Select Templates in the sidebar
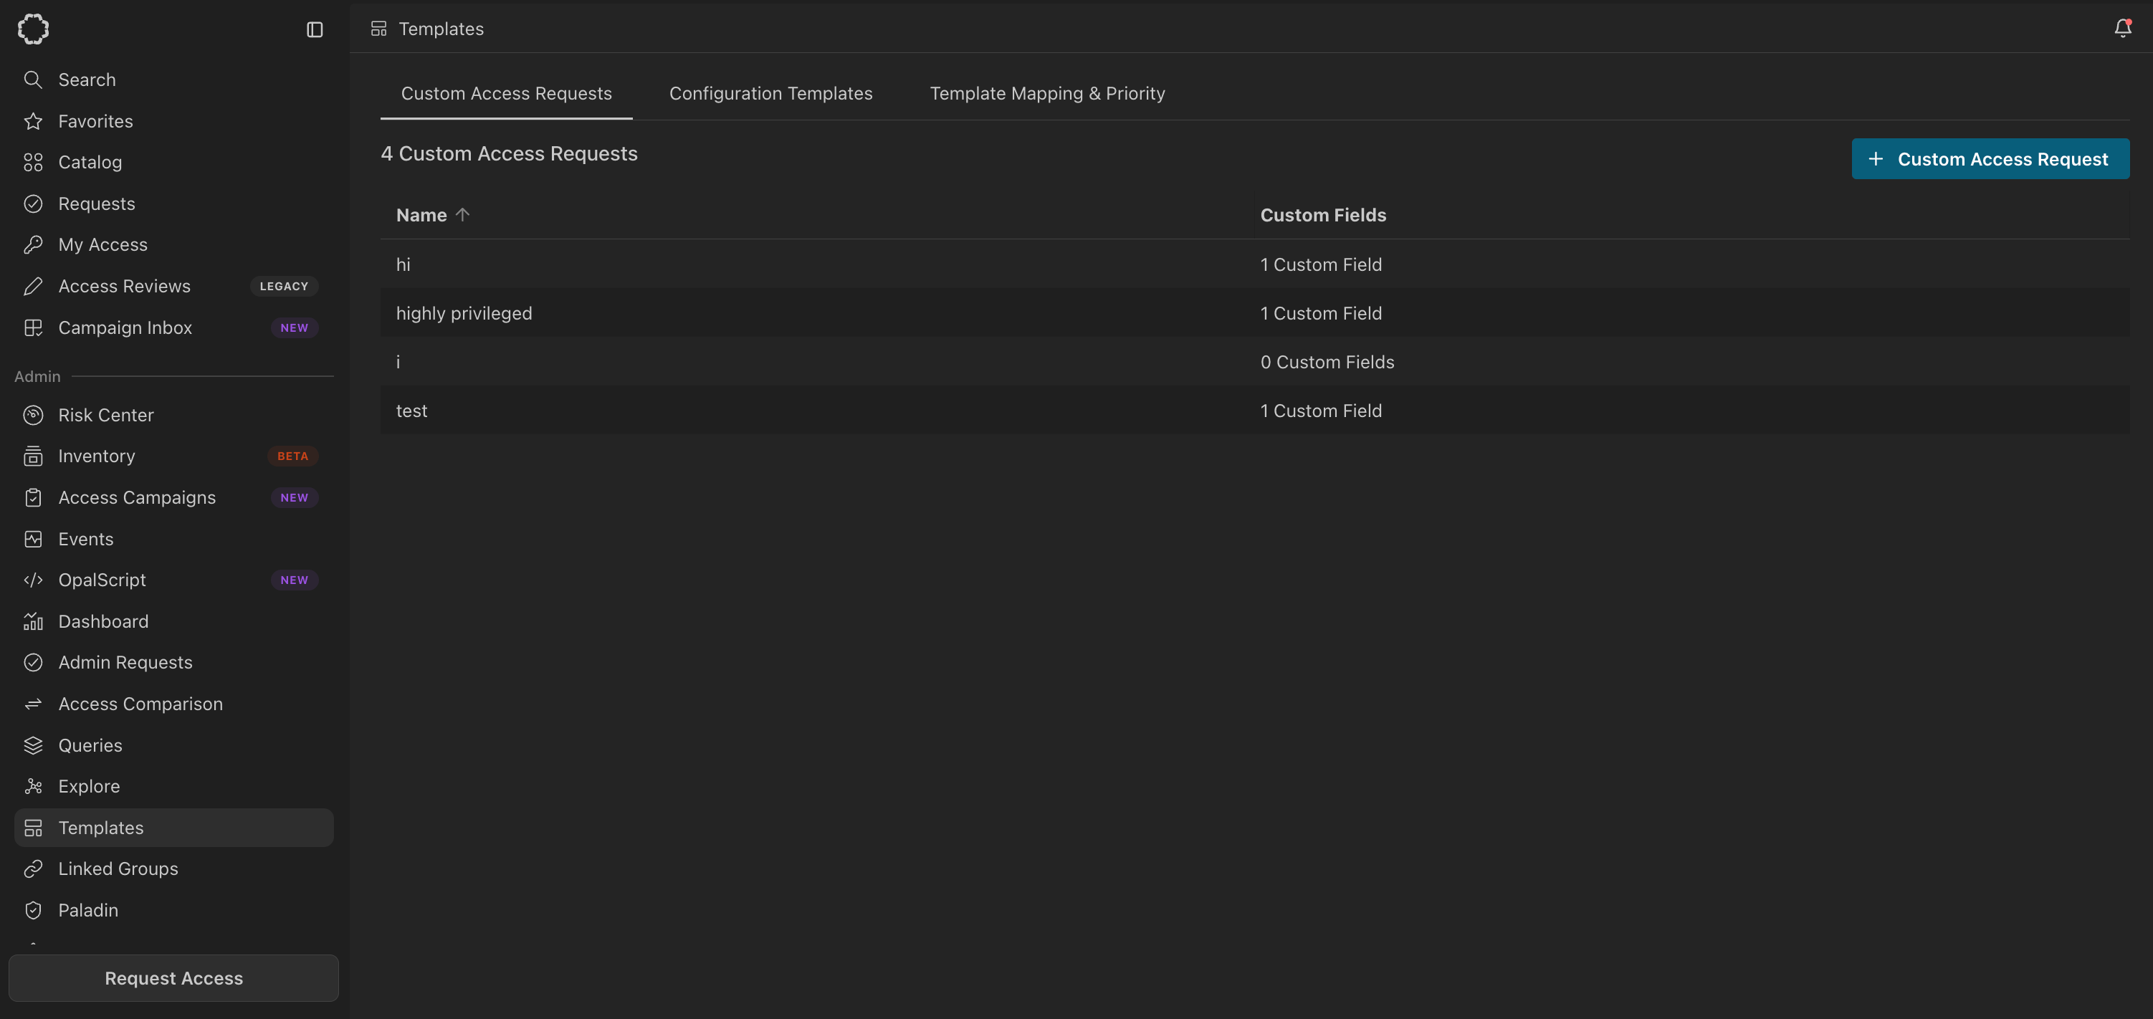 tap(174, 828)
